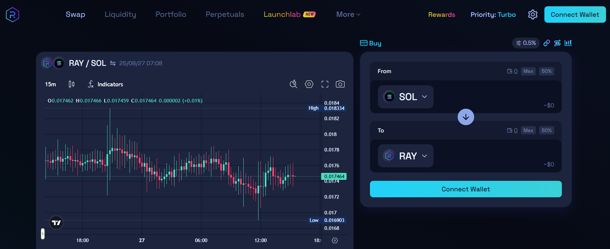
Task: Click the 12:00 time axis label
Action: coord(260,240)
